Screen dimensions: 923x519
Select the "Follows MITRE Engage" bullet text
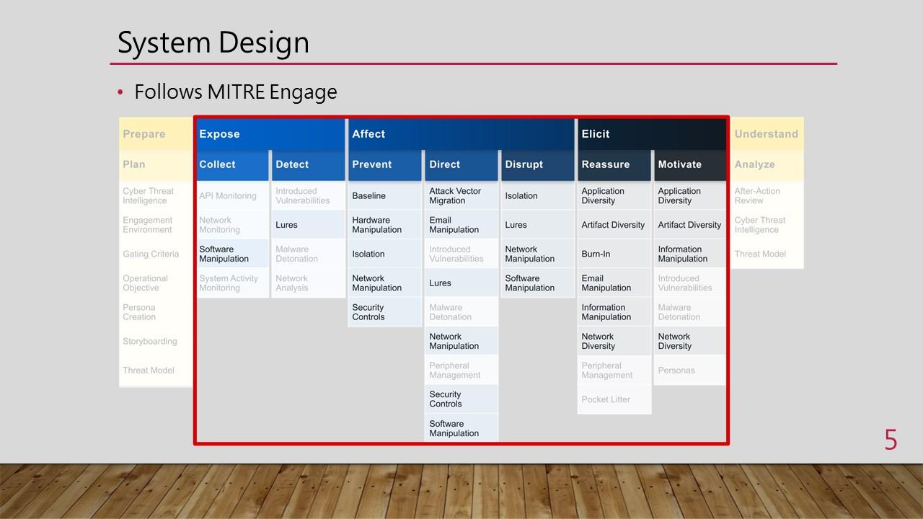(236, 92)
